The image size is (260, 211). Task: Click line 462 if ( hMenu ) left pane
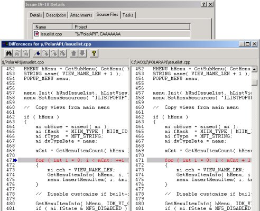pos(41,117)
